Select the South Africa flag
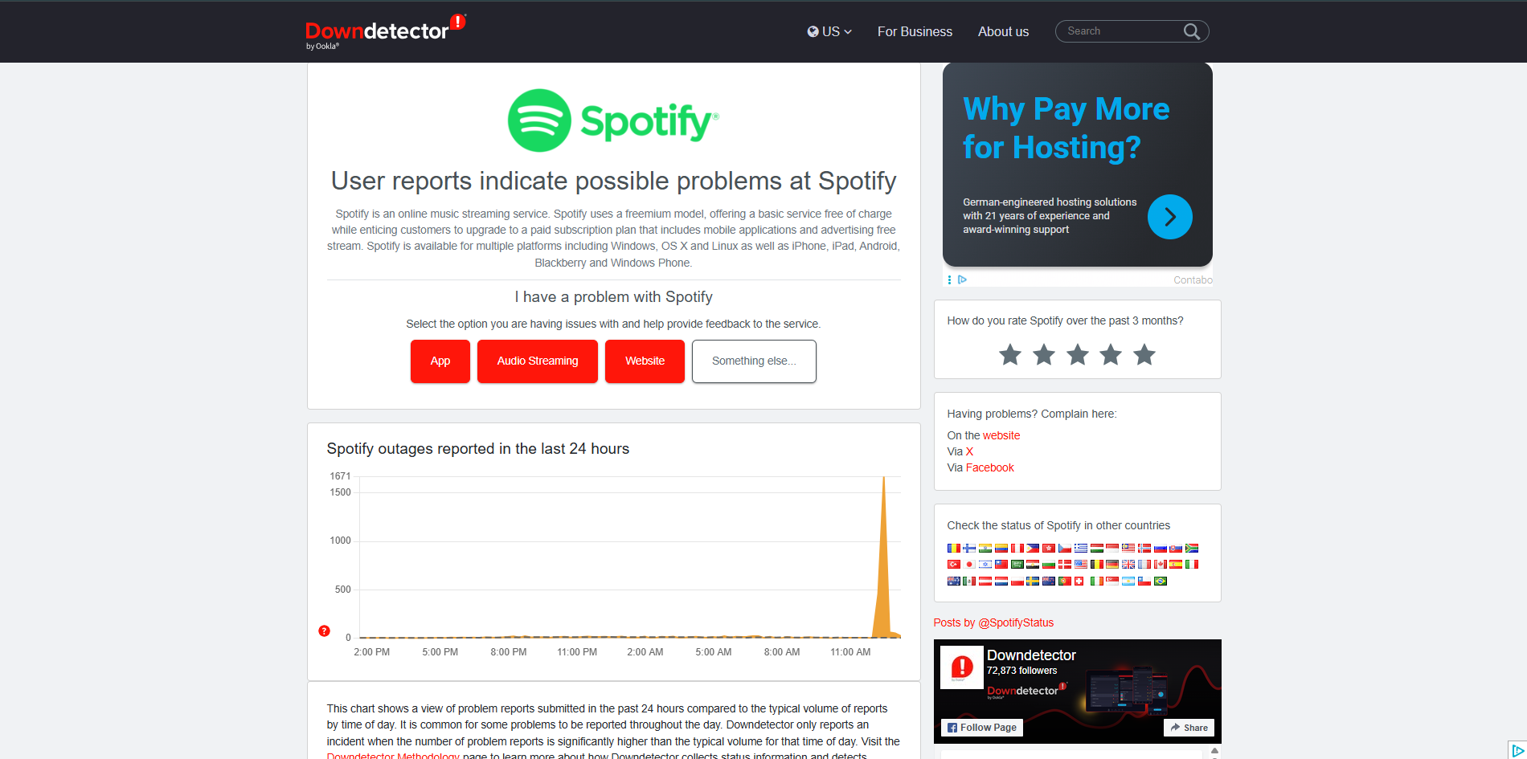The height and width of the screenshot is (759, 1527). click(x=1192, y=549)
